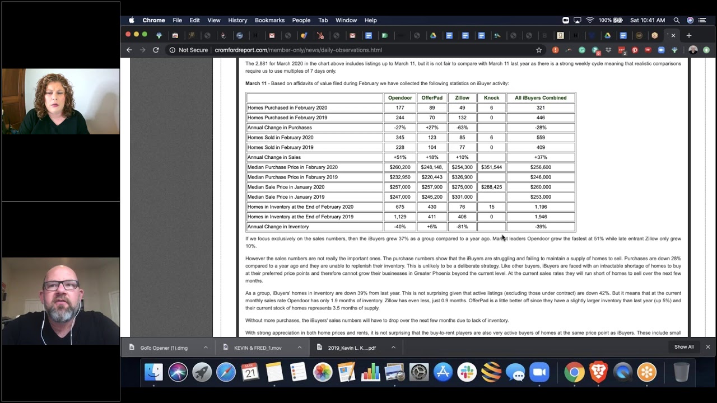Launch Siri from the Dock

pyautogui.click(x=178, y=372)
